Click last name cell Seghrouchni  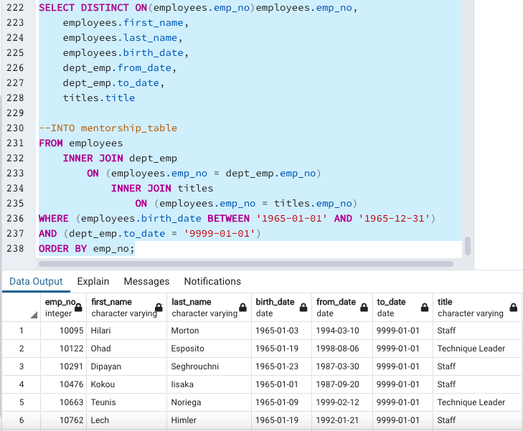(209, 366)
